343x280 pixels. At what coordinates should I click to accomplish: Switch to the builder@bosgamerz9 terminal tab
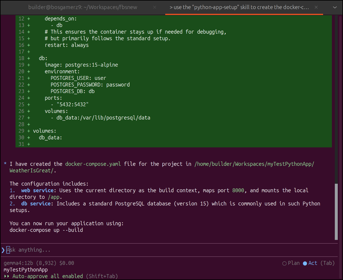point(83,7)
